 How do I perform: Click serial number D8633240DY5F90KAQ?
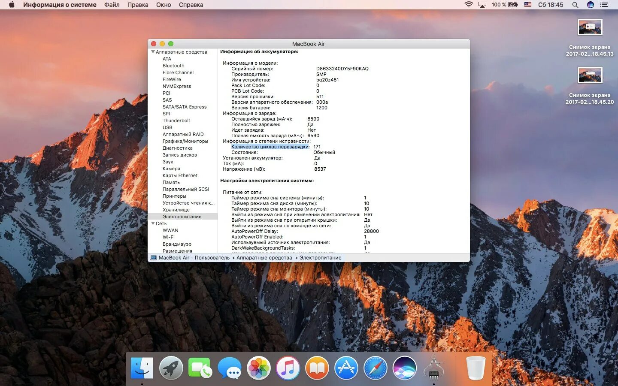[x=342, y=69]
